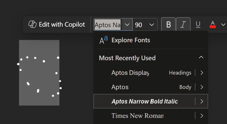
Task: Toggle Italic formatting
Action: pos(183,24)
